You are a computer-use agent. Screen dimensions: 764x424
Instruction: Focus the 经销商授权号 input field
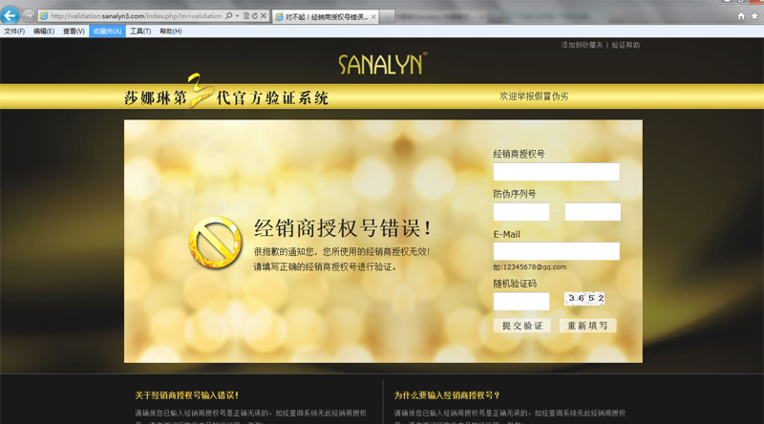pos(557,172)
